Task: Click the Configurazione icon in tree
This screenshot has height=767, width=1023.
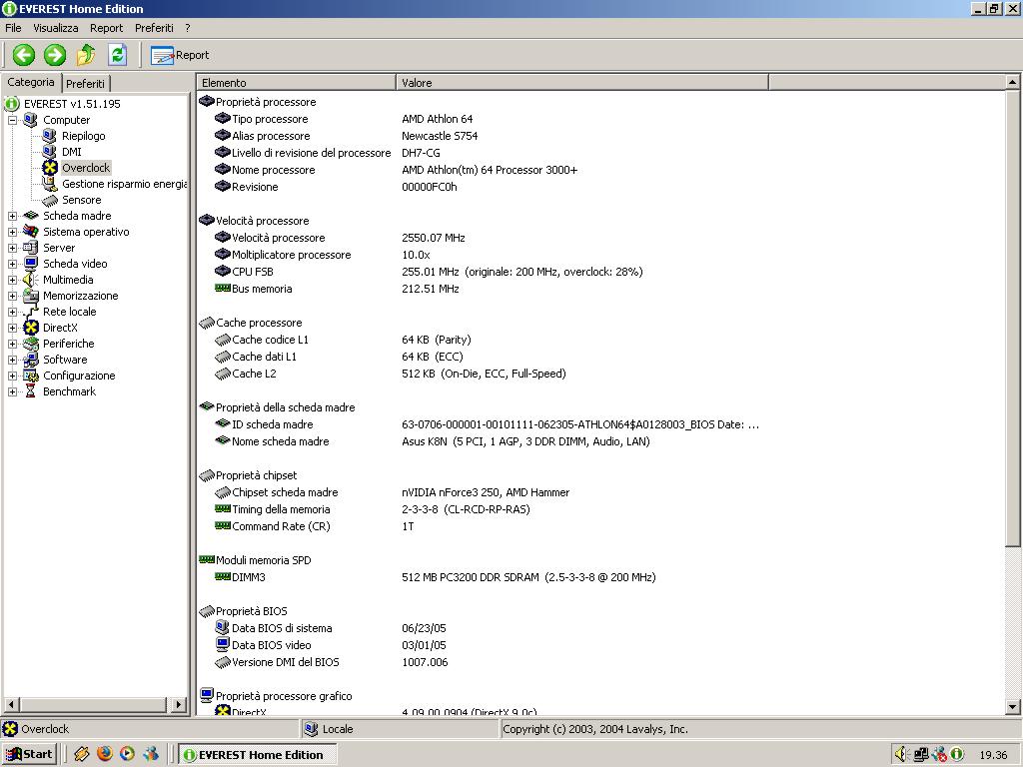Action: pos(31,376)
